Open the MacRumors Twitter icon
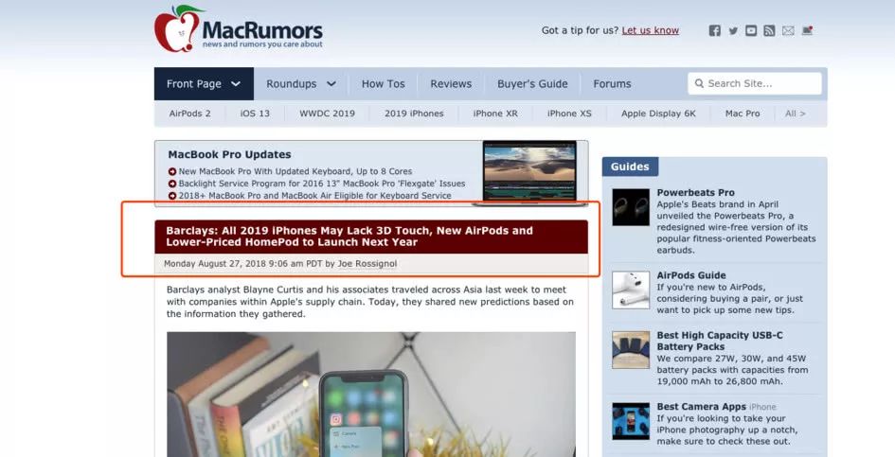Viewport: 895px width, 457px height. (733, 31)
